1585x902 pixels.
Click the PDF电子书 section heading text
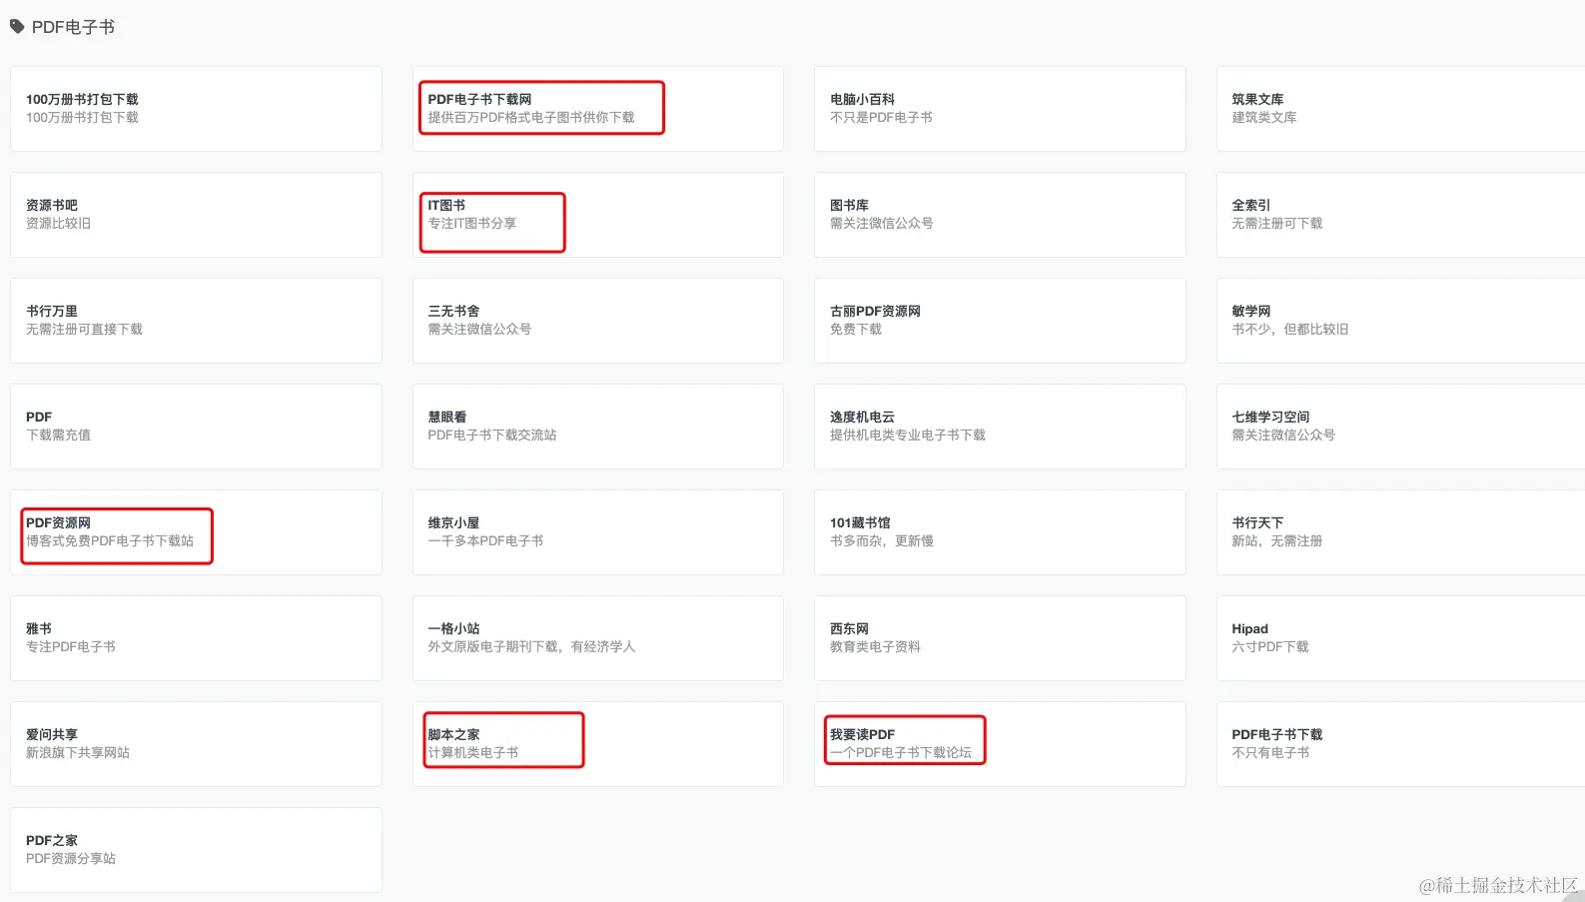(73, 27)
